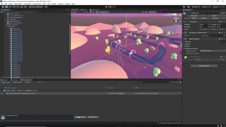Click the Add Component button
This screenshot has height=127, width=226.
point(204,66)
